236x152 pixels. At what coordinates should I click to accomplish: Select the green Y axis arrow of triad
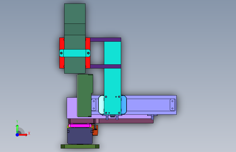coord(17,129)
